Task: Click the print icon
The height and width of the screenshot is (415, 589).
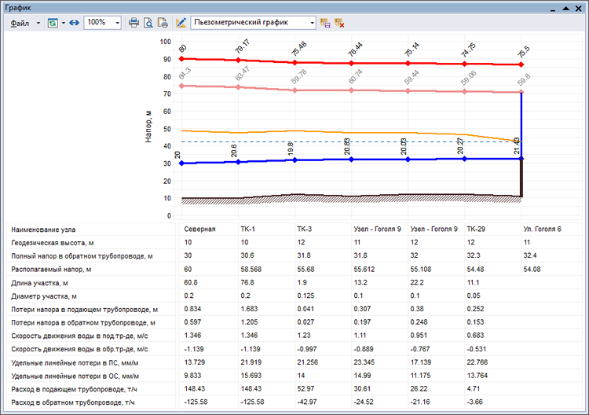Action: 134,23
